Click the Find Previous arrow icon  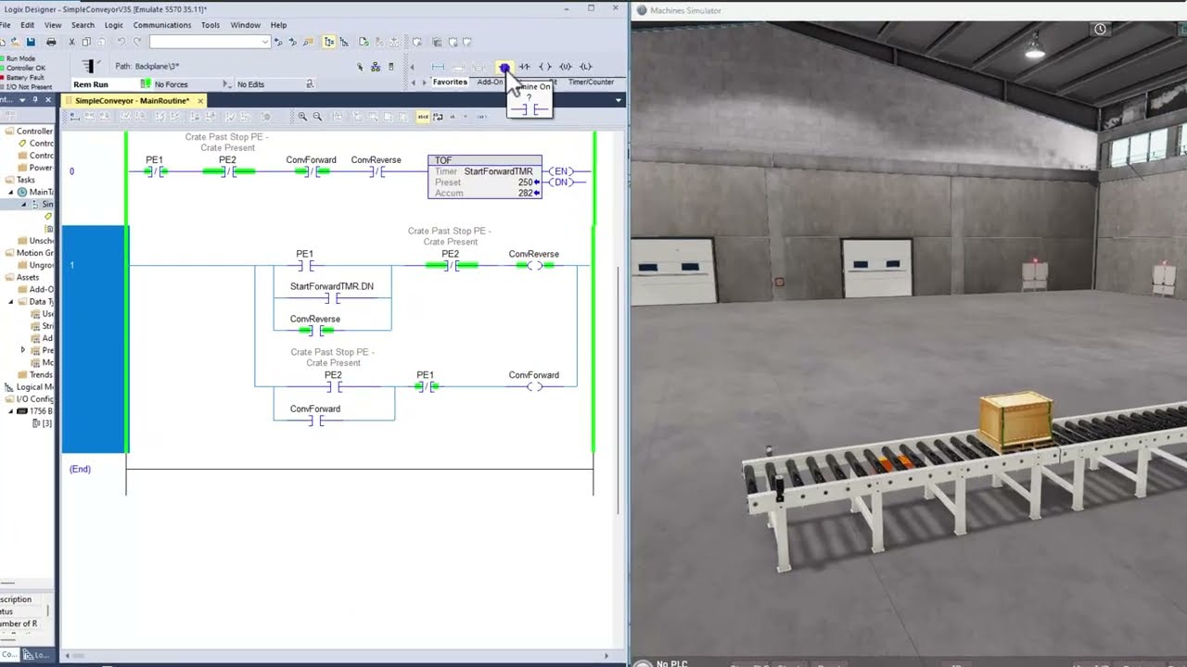[x=277, y=42]
